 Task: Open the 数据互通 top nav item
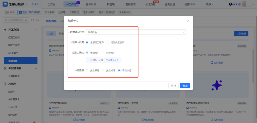[x=170, y=5]
